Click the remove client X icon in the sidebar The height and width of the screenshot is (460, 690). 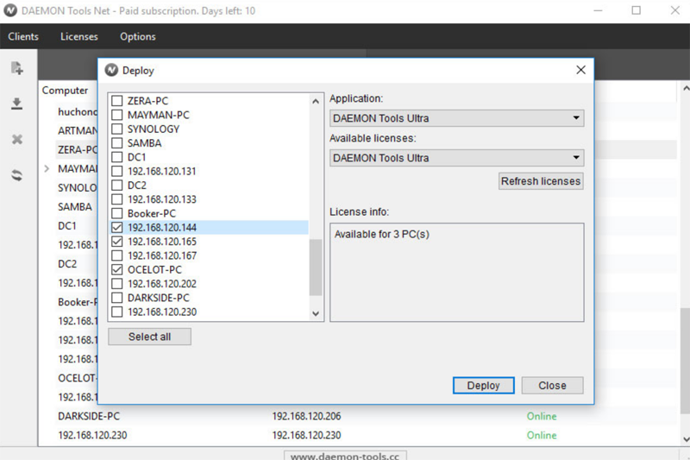(16, 140)
